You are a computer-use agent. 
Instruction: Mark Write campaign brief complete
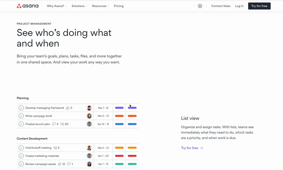tap(21, 116)
